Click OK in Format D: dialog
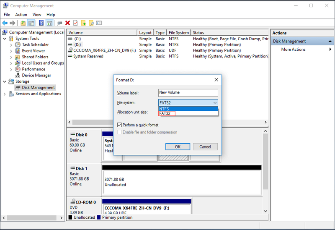Viewport: 335px width, 230px height. (x=178, y=147)
